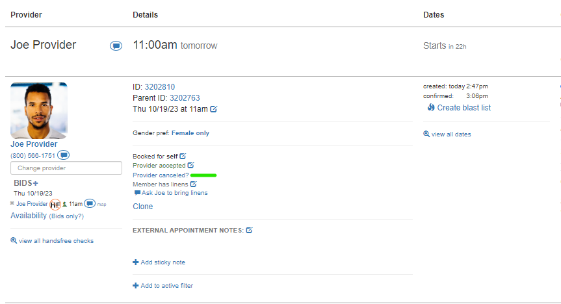Viewport: 561px width, 304px height.
Task: Click chat bubble icon next to 11am bid
Action: pyautogui.click(x=90, y=204)
